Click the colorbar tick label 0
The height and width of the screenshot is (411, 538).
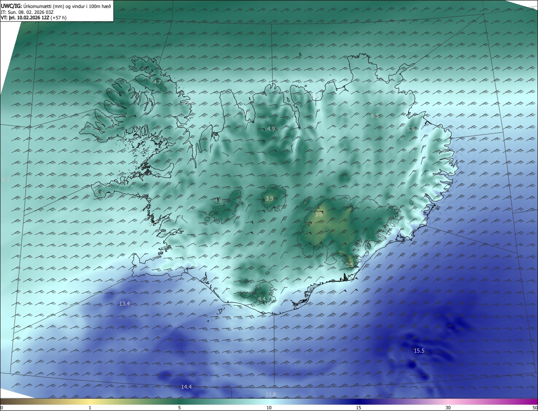(x=2, y=408)
